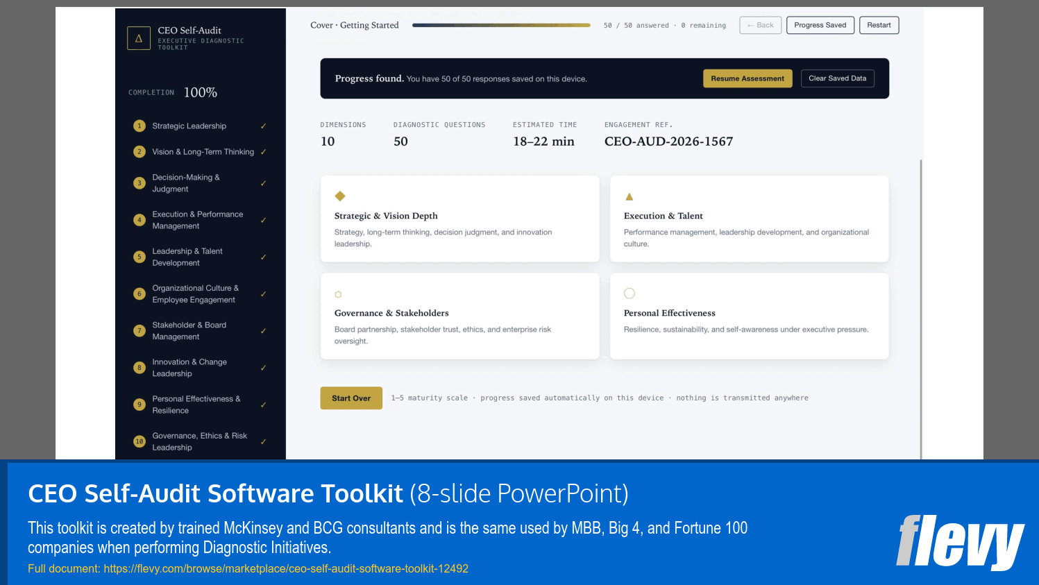The height and width of the screenshot is (585, 1039).
Task: Click the checkmark beside Stakeholder & Board Management
Action: pos(264,331)
